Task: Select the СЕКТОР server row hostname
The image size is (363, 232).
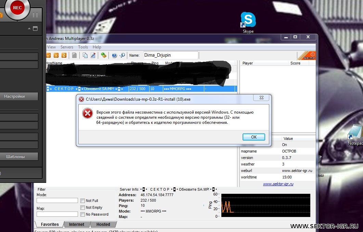Action: [x=87, y=89]
